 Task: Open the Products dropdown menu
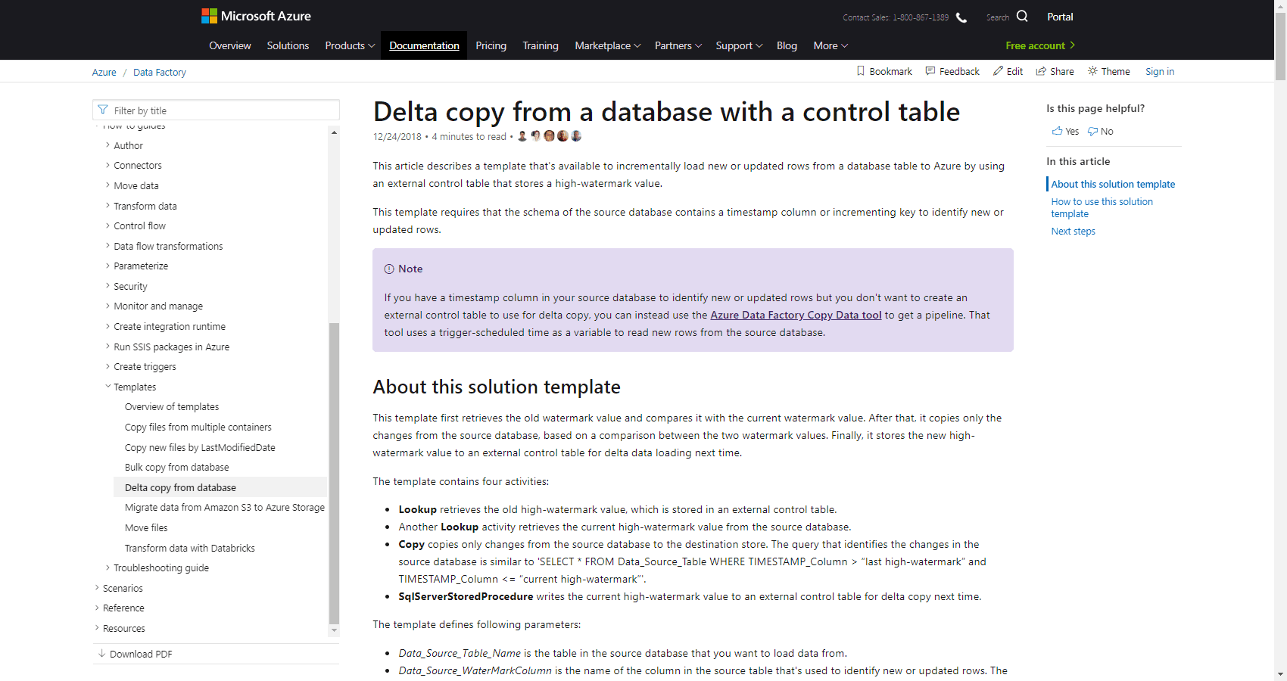pos(350,45)
